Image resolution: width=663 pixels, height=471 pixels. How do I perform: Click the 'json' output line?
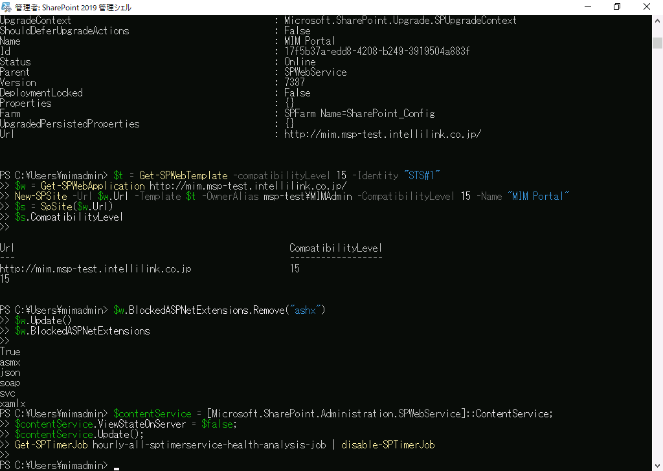tap(10, 373)
